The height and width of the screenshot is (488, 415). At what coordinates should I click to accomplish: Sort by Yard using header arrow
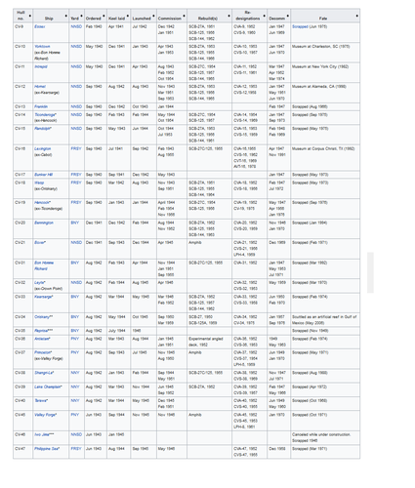pyautogui.click(x=81, y=16)
